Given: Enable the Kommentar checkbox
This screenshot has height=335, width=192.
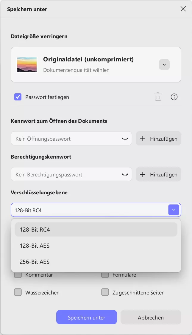Looking at the screenshot, I should [18, 274].
